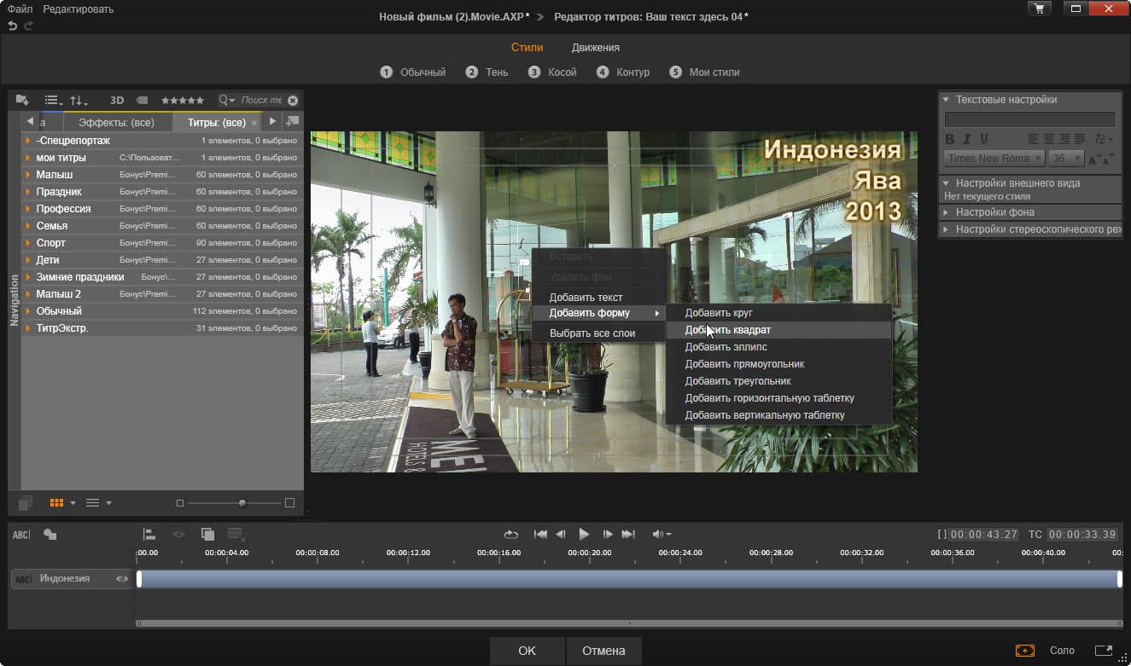Click the import-to-library folder icon
This screenshot has width=1131, height=666.
(22, 100)
